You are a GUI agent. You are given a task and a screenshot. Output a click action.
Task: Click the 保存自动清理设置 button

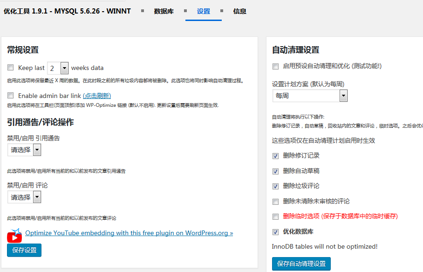pyautogui.click(x=301, y=264)
